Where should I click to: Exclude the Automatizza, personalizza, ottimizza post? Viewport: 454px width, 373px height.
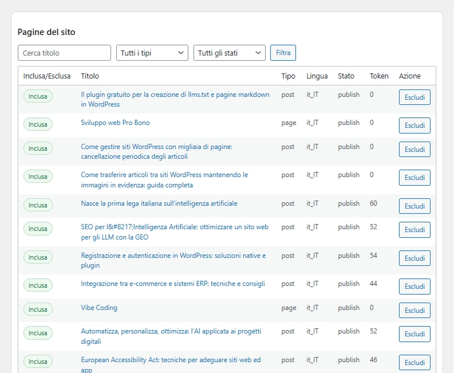tap(414, 334)
